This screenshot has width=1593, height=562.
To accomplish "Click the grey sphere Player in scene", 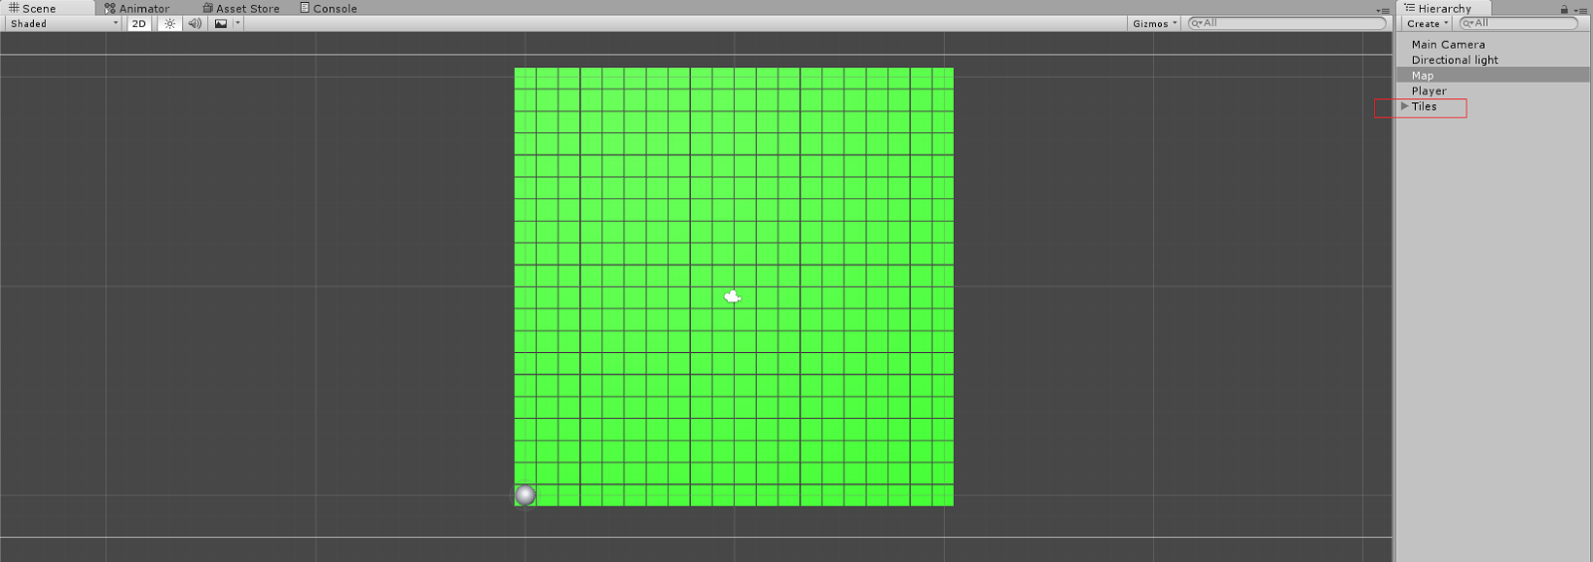I will (526, 494).
